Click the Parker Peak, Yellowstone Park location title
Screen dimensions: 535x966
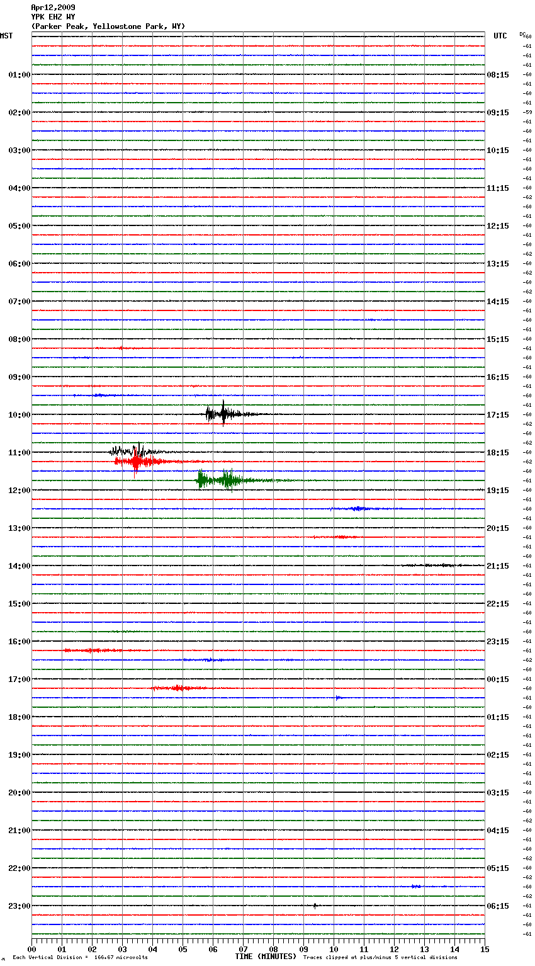(108, 26)
